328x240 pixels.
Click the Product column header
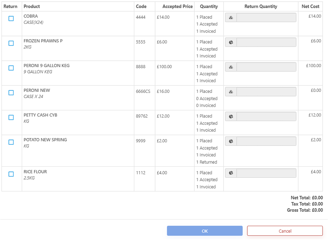(32, 6)
